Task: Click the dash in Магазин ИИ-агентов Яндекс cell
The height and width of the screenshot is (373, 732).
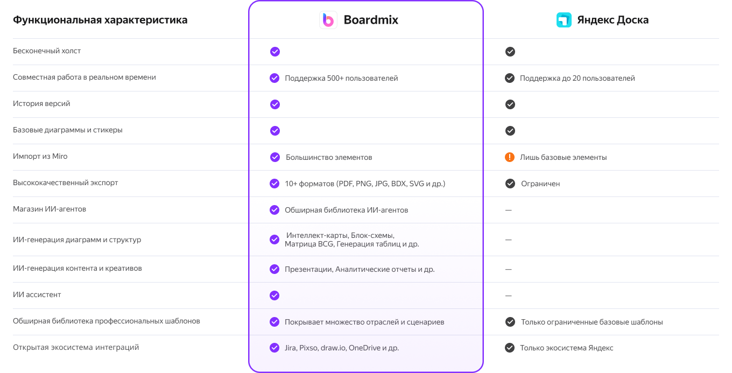Action: [x=508, y=210]
